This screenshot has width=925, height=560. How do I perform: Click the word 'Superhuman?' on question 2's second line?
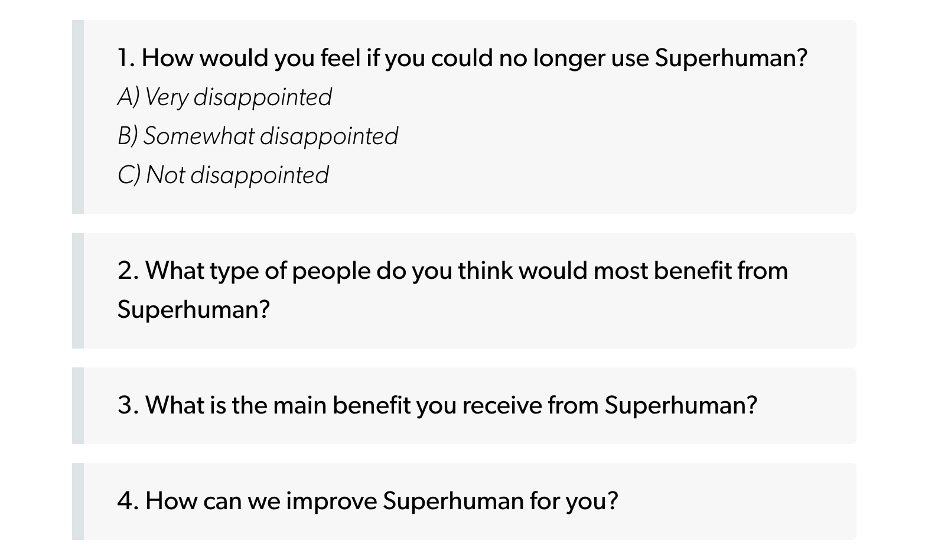(x=193, y=309)
